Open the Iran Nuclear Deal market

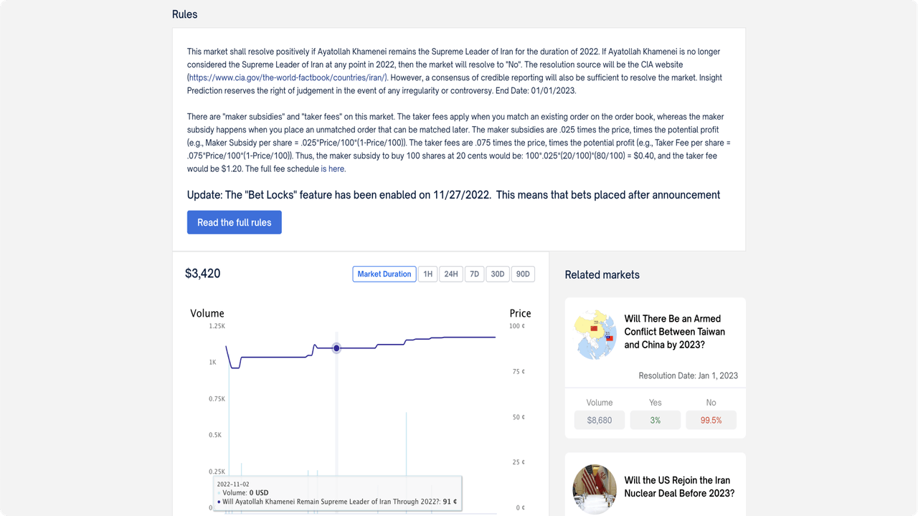tap(680, 487)
